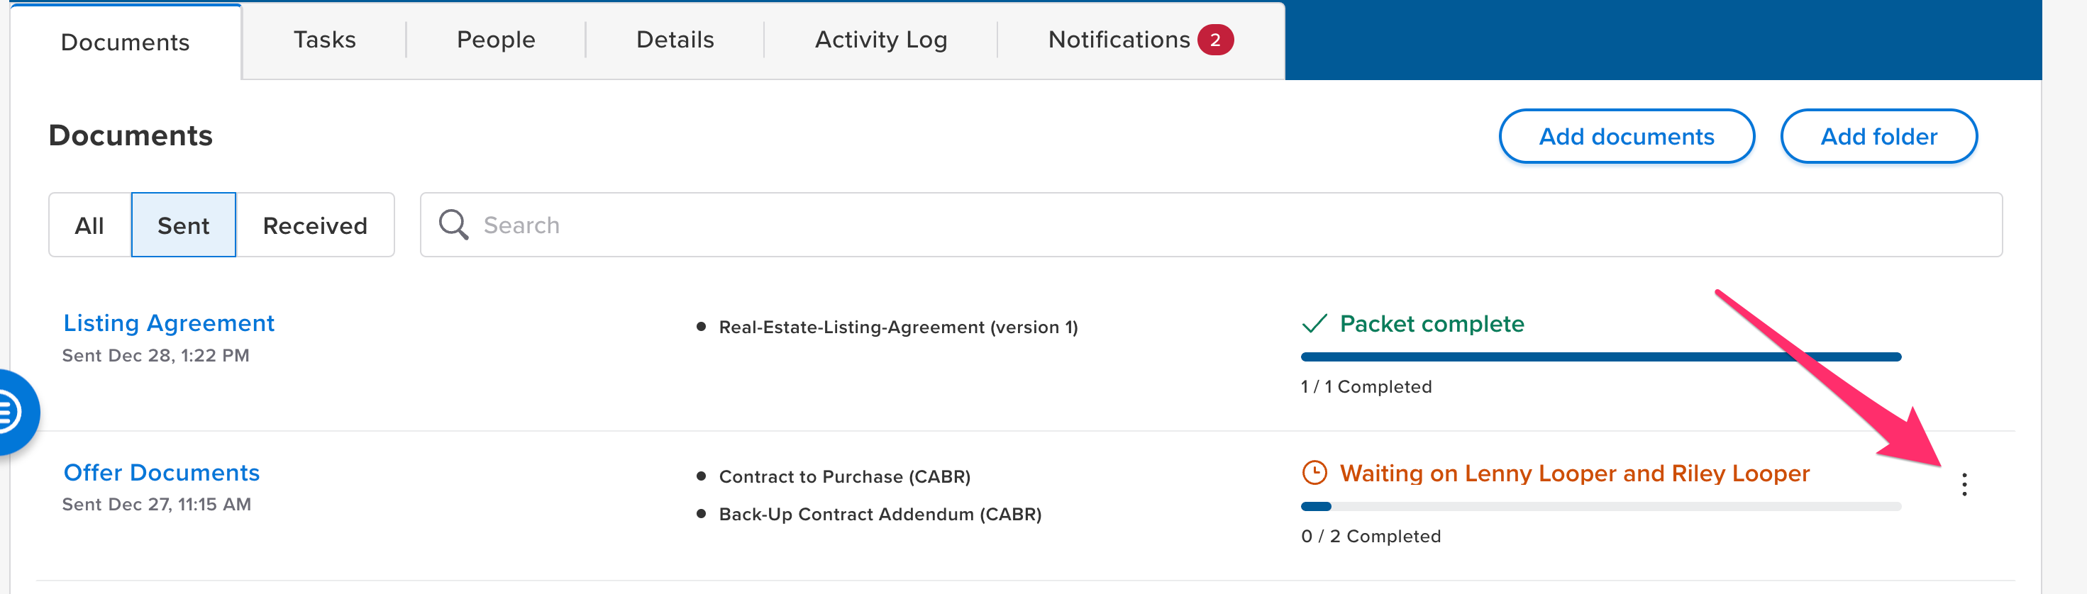Open the three-dot menu for Offer Documents
2087x594 pixels.
click(x=1963, y=484)
